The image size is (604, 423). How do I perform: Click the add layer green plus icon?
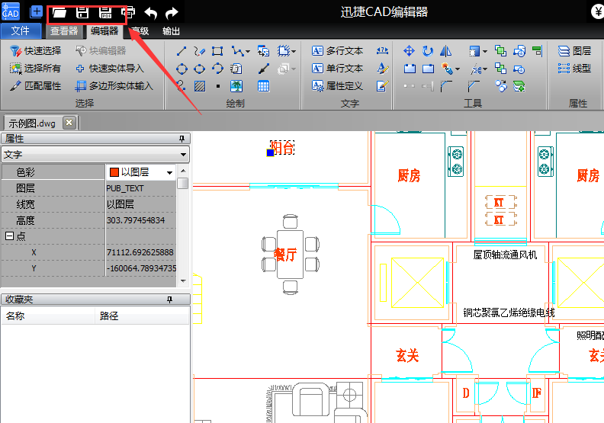[519, 86]
